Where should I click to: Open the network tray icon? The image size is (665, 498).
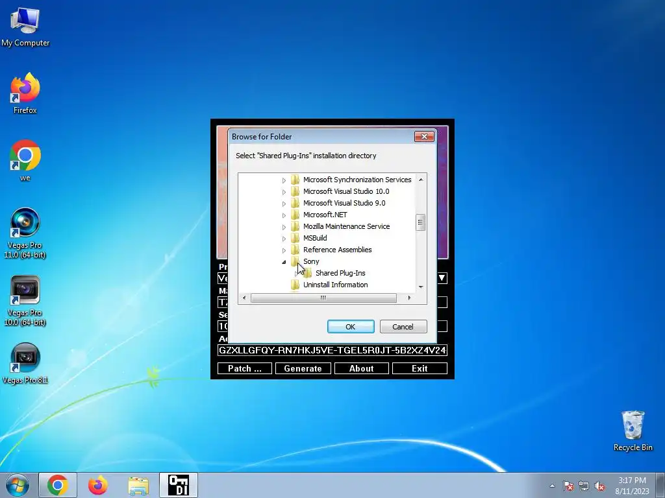pos(584,486)
